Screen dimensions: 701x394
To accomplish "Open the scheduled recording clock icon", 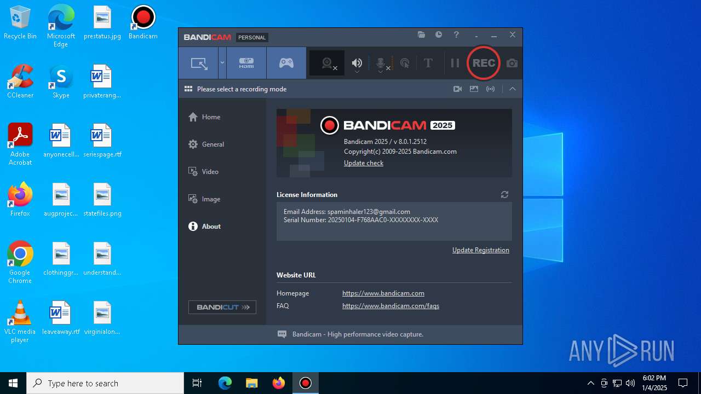I will pos(439,34).
